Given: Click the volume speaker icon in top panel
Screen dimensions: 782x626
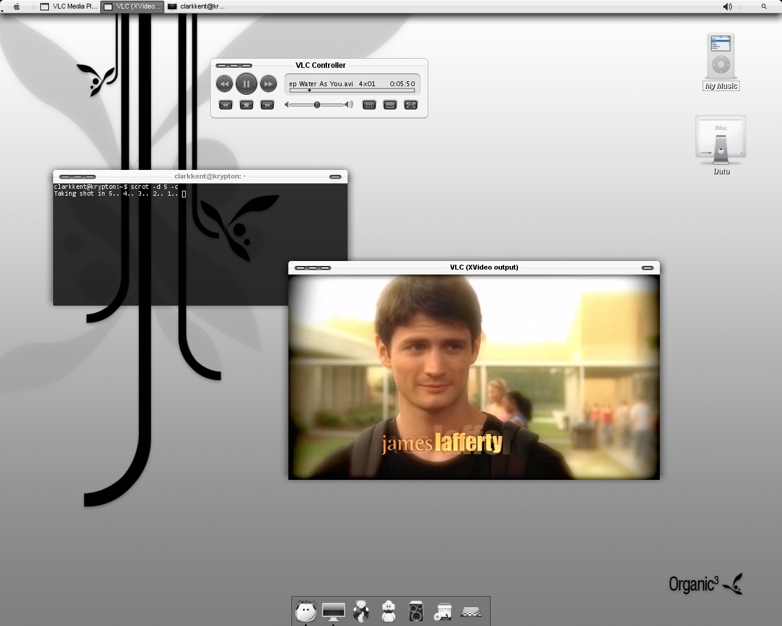Looking at the screenshot, I should (727, 6).
